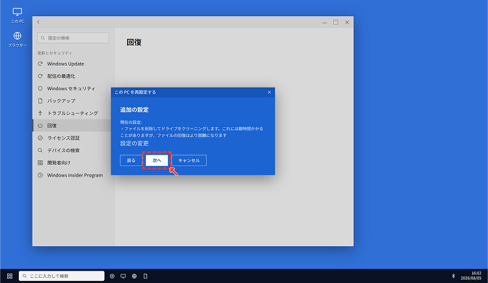488x283 pixels.
Task: Close the この PC を再設定する dialog
Action: click(x=269, y=92)
